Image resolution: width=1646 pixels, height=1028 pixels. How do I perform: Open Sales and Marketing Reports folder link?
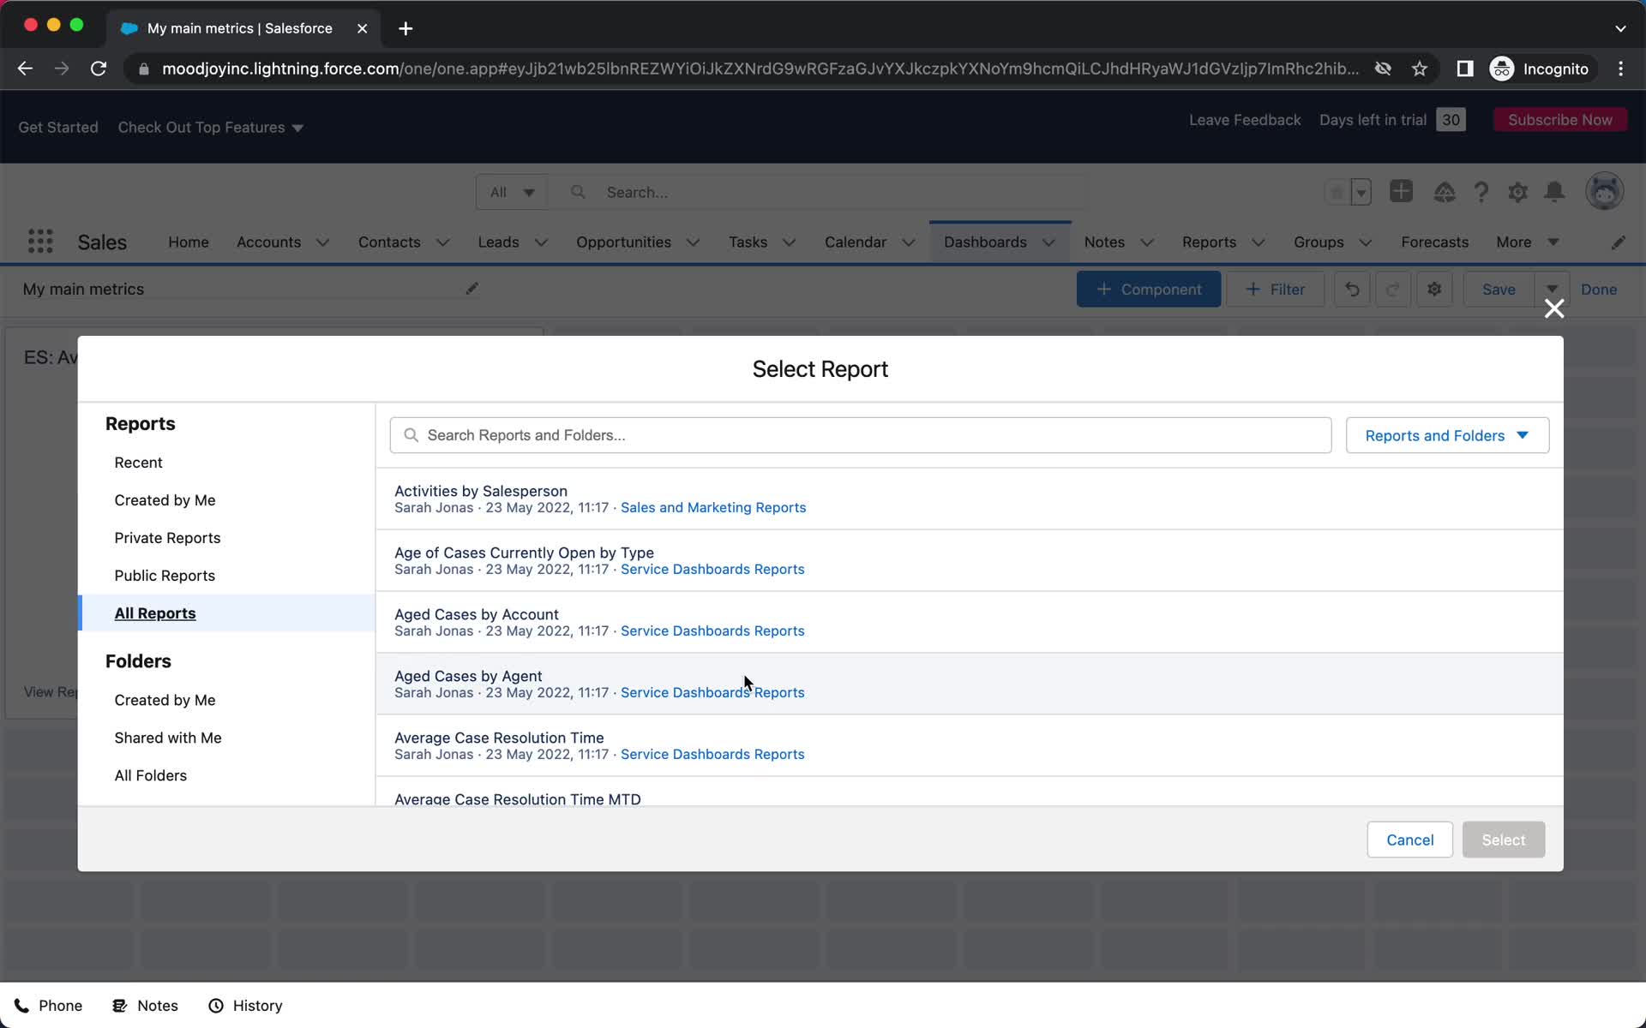(713, 507)
